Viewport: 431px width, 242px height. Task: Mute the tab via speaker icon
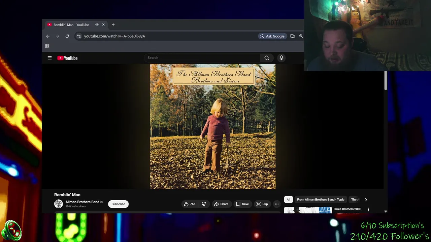[x=97, y=25]
